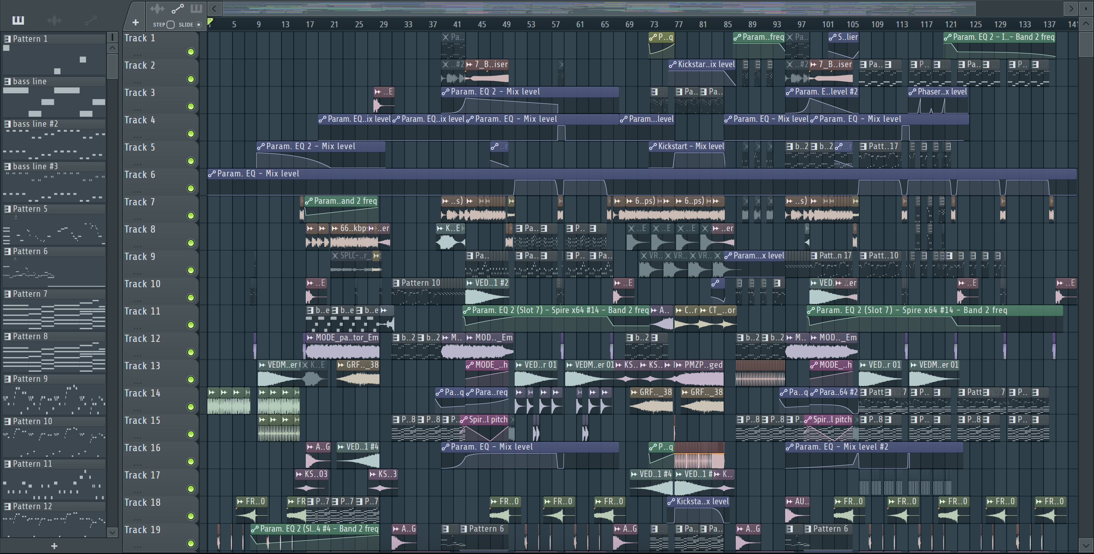Click the pattern icon beside bass line

[x=7, y=81]
